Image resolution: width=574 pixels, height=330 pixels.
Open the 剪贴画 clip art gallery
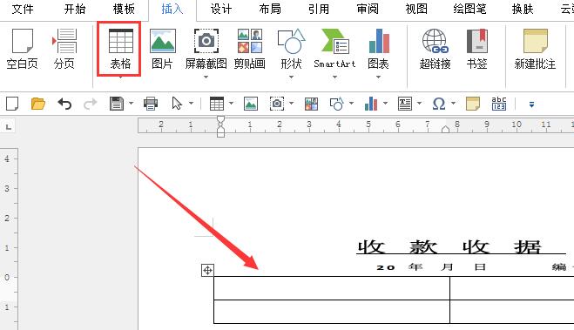pos(250,49)
